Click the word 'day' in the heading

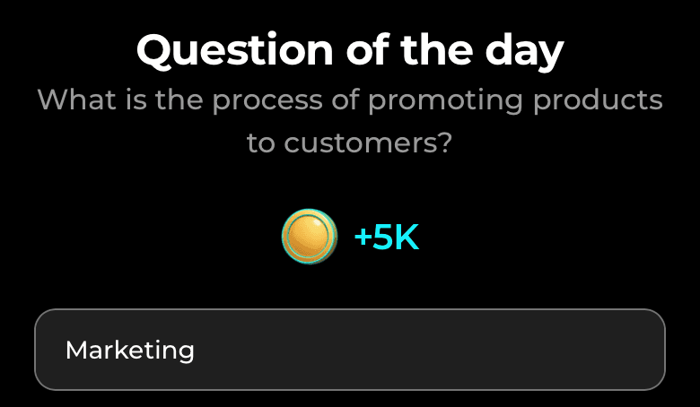524,53
